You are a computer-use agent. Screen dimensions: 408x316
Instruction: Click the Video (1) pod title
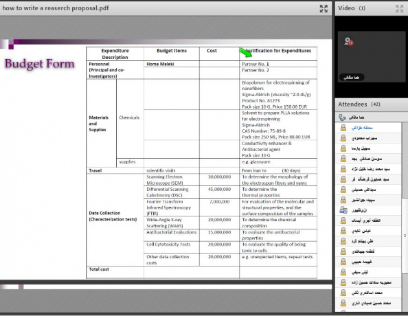[x=352, y=8]
